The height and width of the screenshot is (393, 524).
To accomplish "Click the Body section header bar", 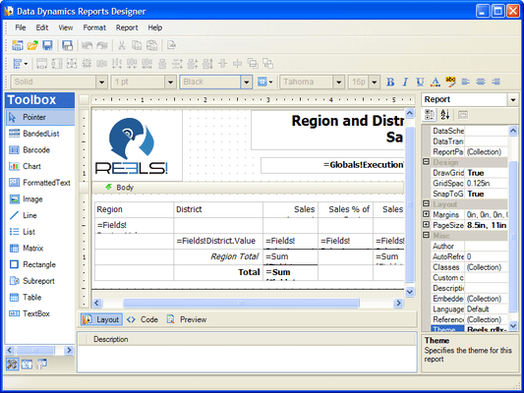I will click(248, 188).
